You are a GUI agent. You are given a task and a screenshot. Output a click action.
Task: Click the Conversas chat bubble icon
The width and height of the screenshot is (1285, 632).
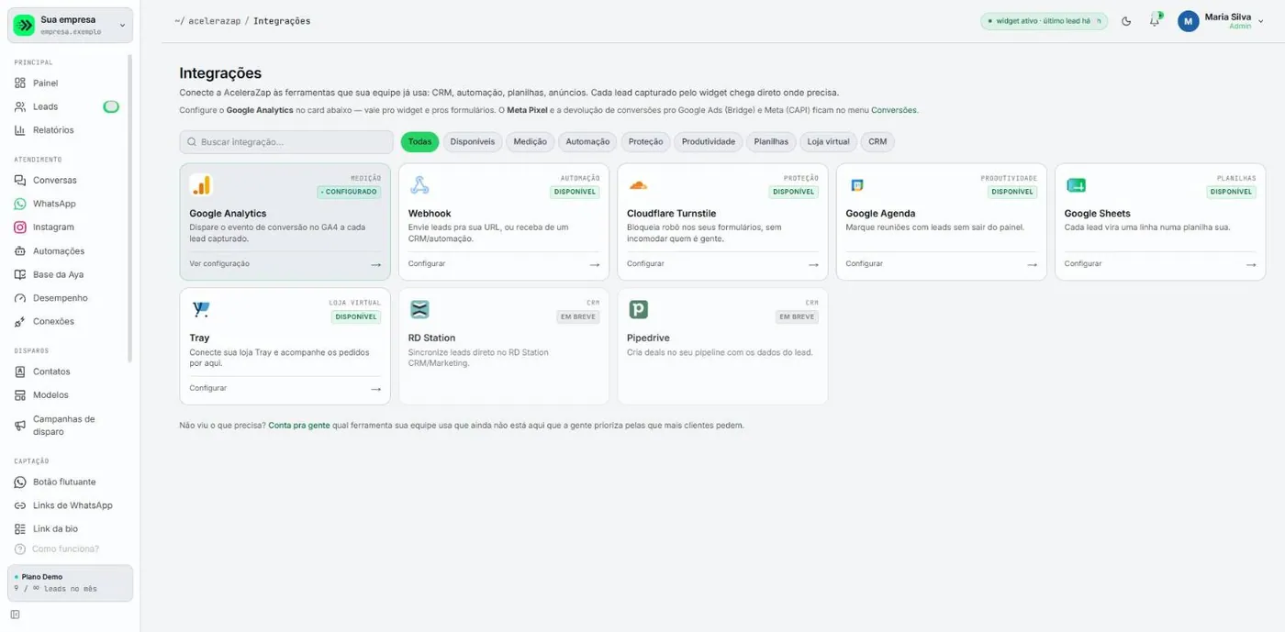20,181
